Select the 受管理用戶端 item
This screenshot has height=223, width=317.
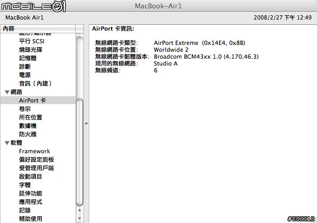coord(36,168)
